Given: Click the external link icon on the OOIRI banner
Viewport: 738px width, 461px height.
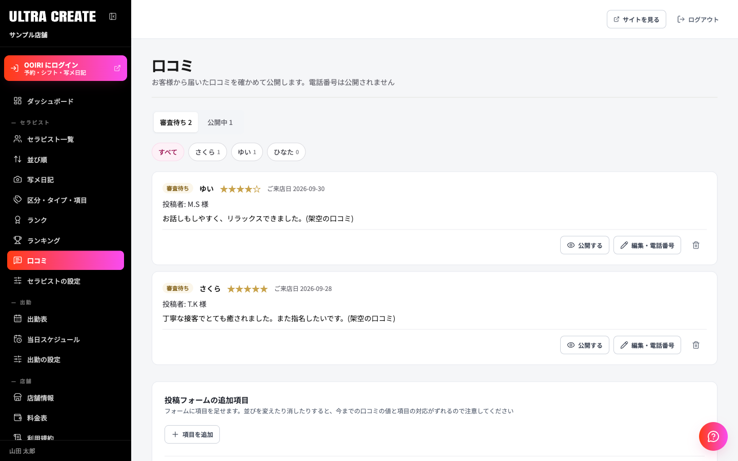Looking at the screenshot, I should coord(117,68).
